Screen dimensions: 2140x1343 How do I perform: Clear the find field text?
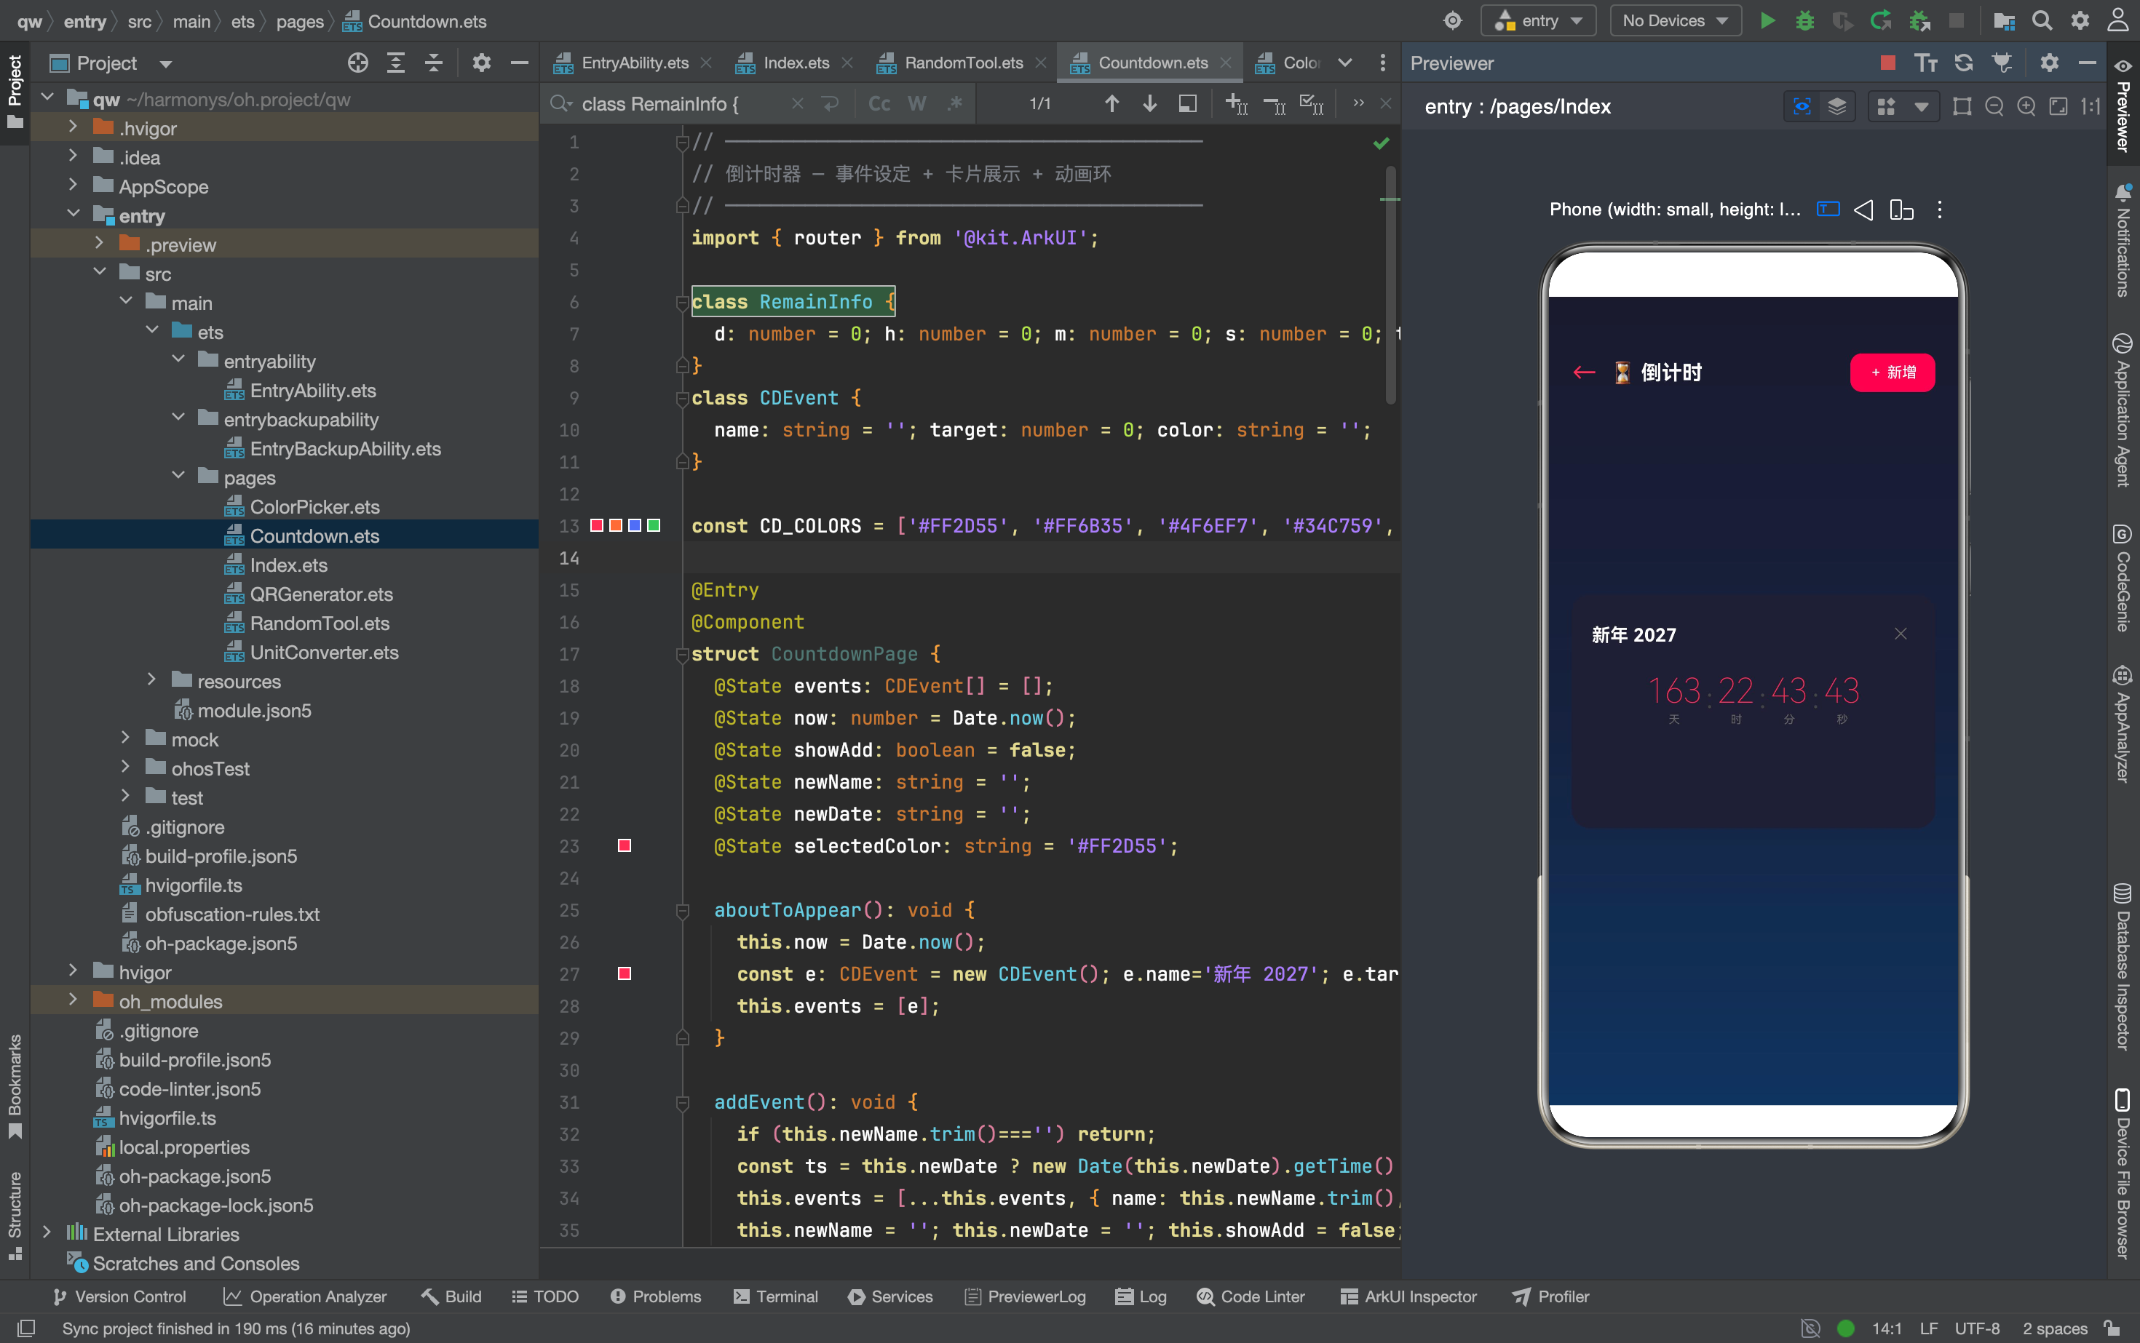[797, 104]
